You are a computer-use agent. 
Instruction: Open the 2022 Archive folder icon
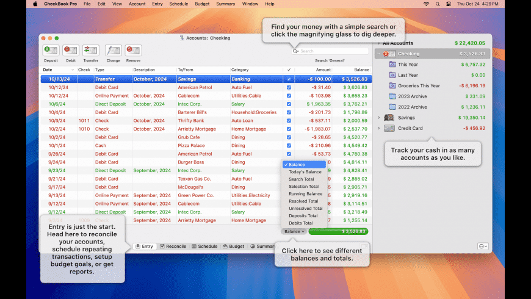(x=392, y=107)
